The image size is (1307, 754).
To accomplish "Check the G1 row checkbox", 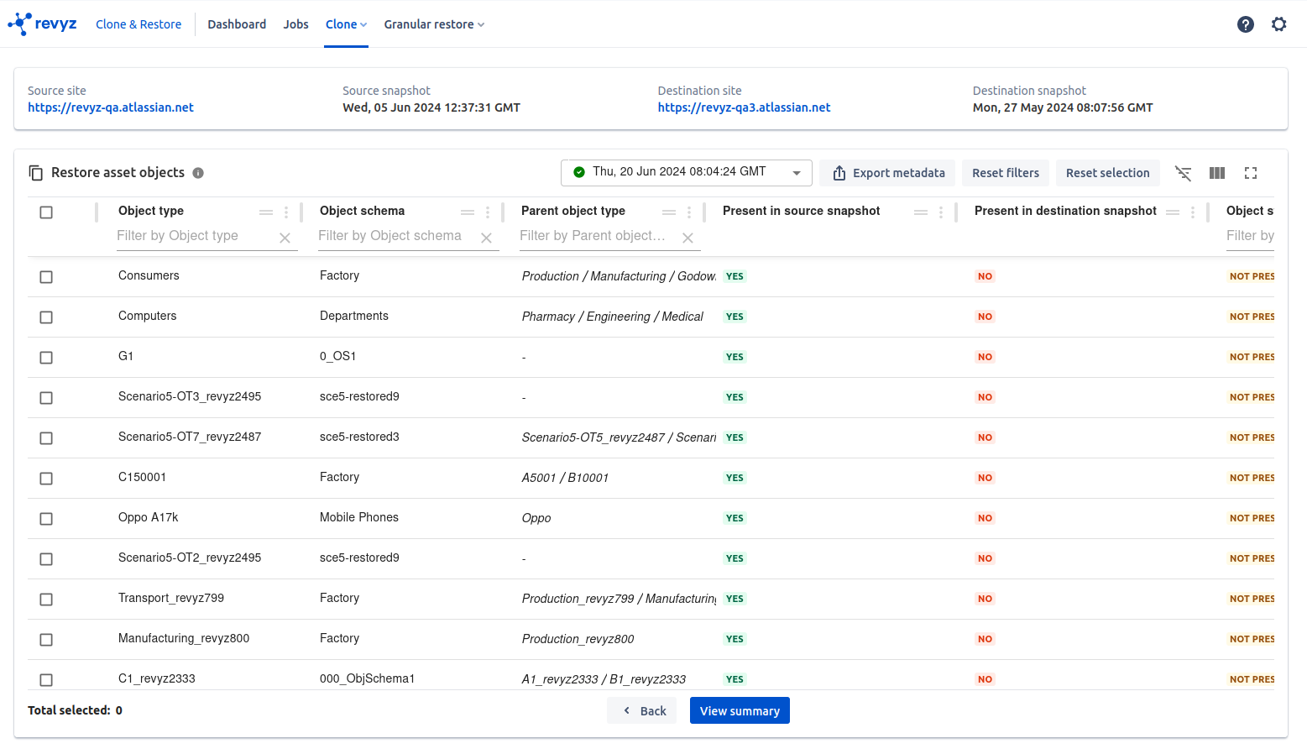I will click(46, 358).
